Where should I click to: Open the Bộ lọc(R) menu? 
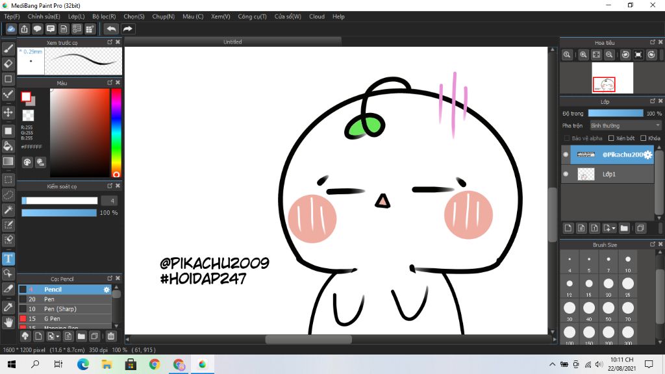104,16
